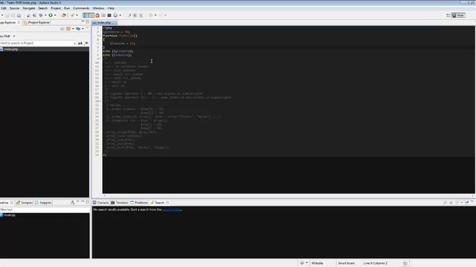Switch to the Snippets tab
This screenshot has height=267, width=476.
tap(43, 202)
